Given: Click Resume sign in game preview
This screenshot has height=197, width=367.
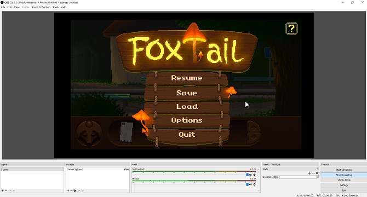Looking at the screenshot, I should (187, 78).
